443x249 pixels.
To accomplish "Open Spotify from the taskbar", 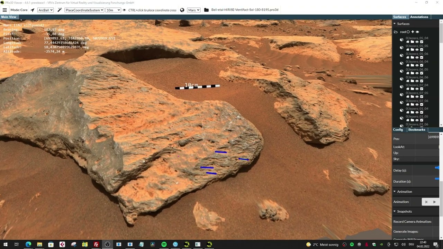I will pyautogui.click(x=164, y=245).
